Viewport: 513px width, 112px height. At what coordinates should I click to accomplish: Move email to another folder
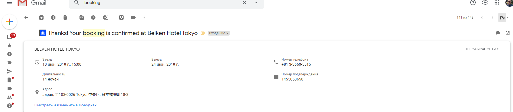[121, 17]
